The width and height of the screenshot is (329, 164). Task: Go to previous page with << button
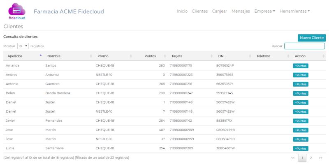tap(293, 158)
